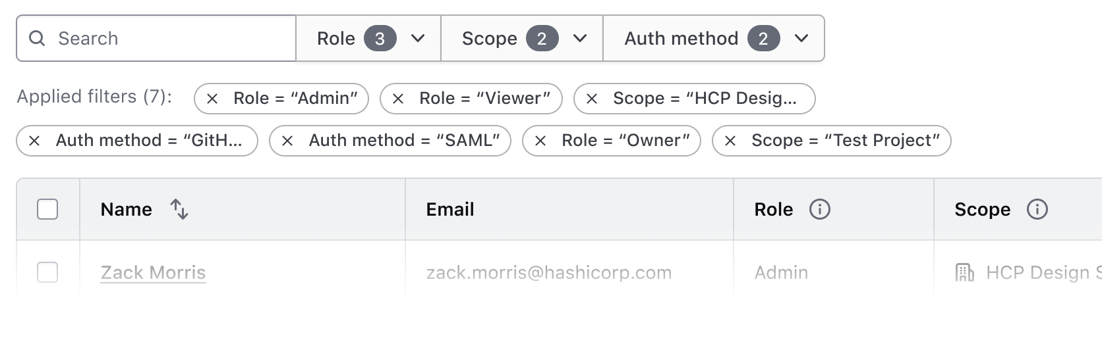
Task: Click the search magnifier icon
Action: pyautogui.click(x=38, y=38)
